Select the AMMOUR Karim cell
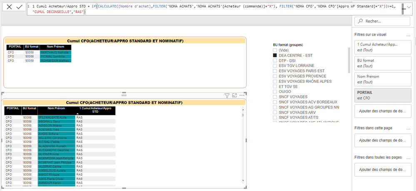The image size is (416, 191). (x=57, y=183)
